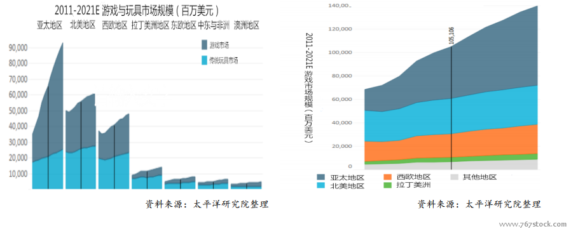Select the 东欧地区 column label

pos(184,25)
